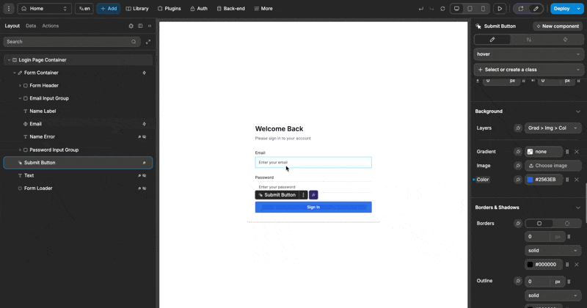Click the New component button
Image resolution: width=587 pixels, height=308 pixels.
point(558,26)
